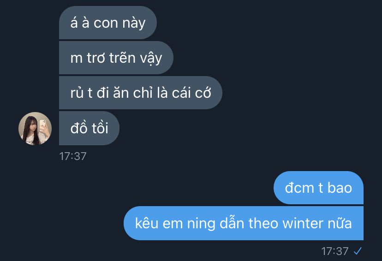Click the word 'cớ' ending the third message
The width and height of the screenshot is (382, 261).
click(203, 93)
